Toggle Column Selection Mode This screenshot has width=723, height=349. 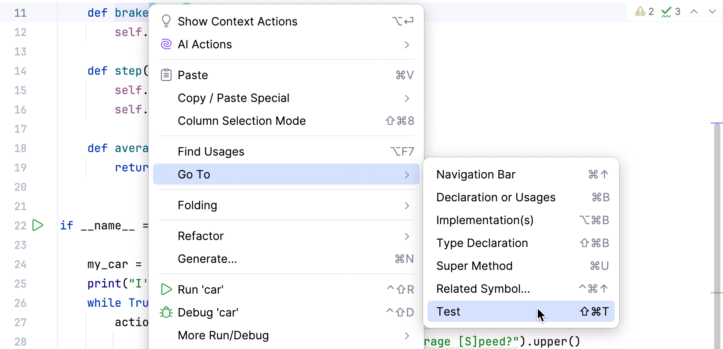point(286,121)
